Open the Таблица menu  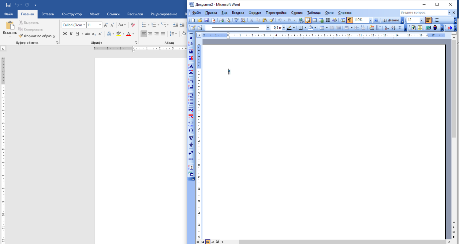click(x=314, y=13)
